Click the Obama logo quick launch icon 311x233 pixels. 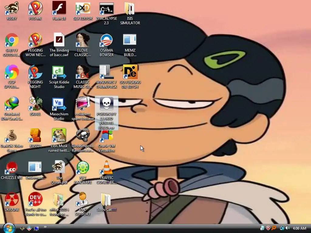tap(29, 228)
